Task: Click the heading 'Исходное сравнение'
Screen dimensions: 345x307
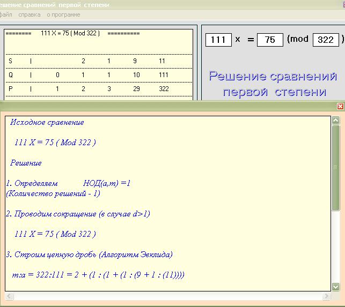Action: pyautogui.click(x=47, y=122)
